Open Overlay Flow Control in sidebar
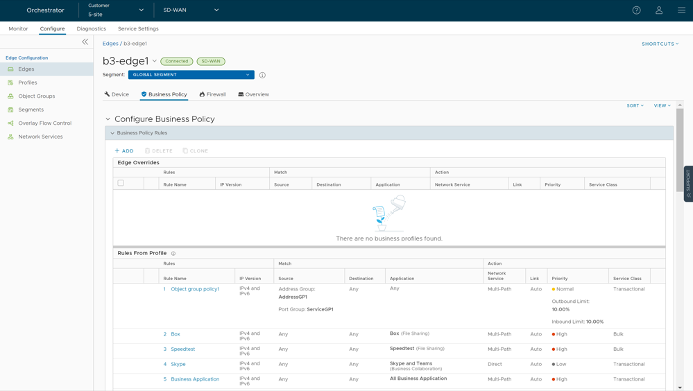The height and width of the screenshot is (391, 693). [x=44, y=123]
